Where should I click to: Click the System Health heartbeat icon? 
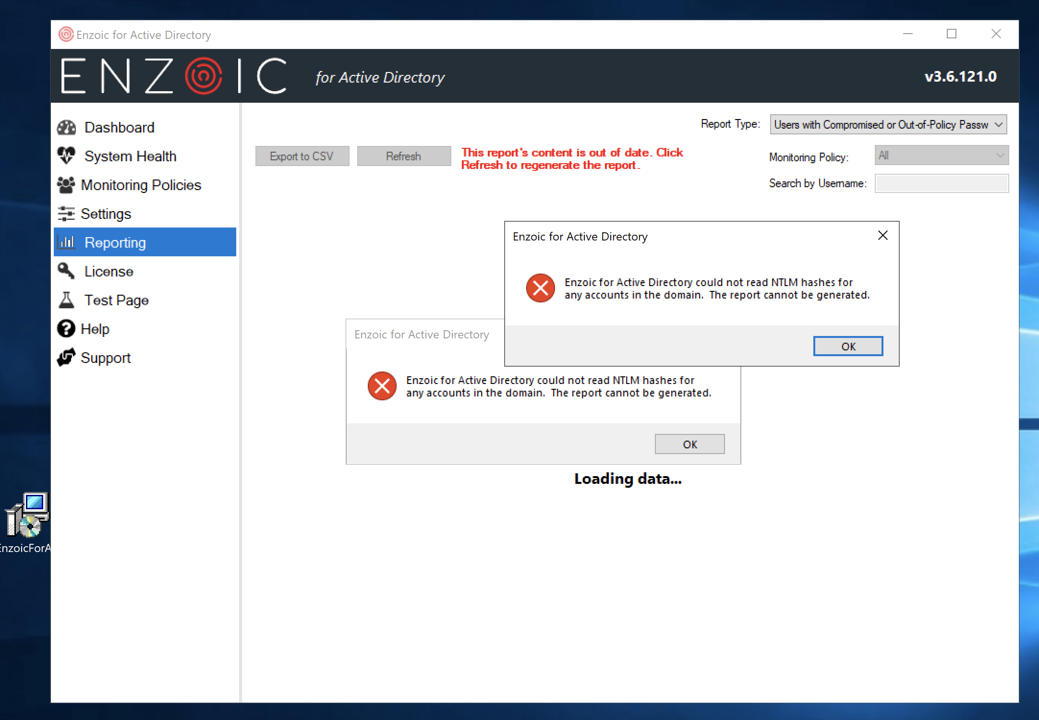66,156
